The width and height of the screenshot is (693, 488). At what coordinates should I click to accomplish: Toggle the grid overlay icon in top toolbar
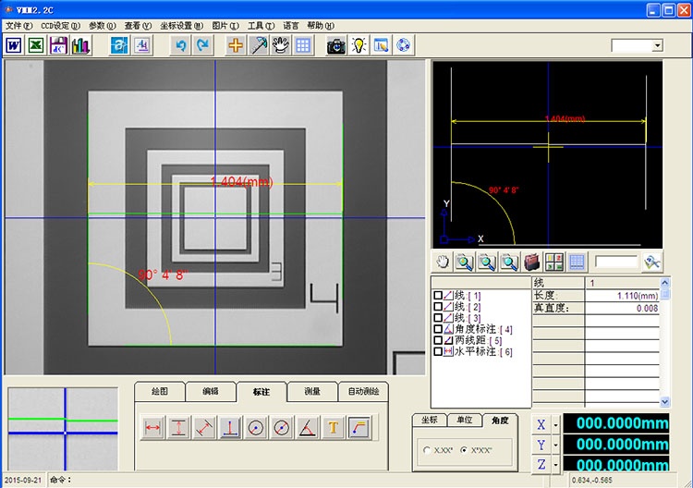(303, 45)
